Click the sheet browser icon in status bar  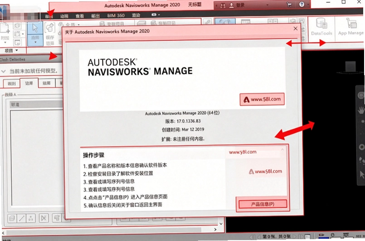tap(307, 236)
